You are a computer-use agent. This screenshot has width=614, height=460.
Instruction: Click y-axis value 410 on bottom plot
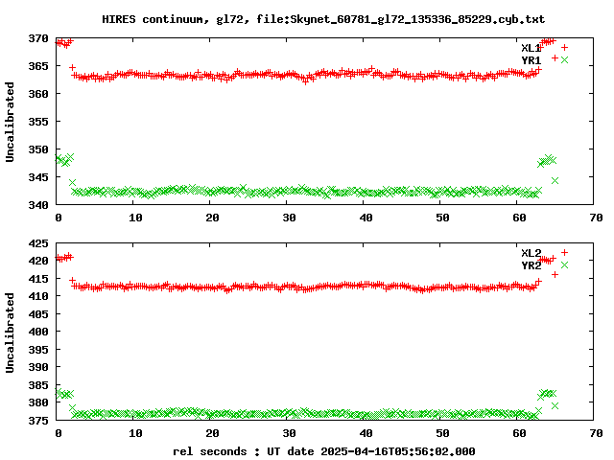(38, 296)
